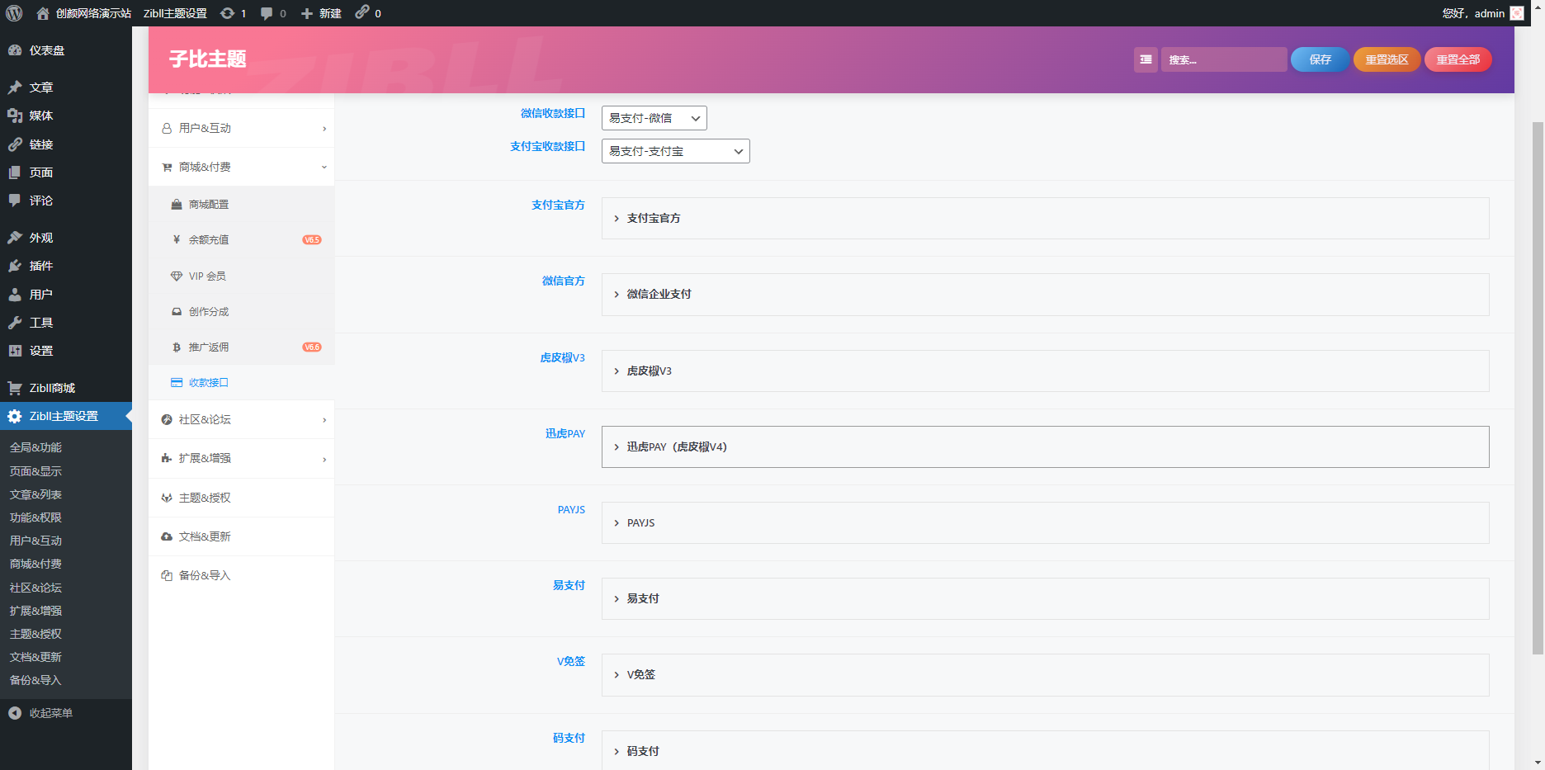This screenshot has width=1545, height=770.
Task: Click the 工具 wrench icon
Action: (15, 323)
